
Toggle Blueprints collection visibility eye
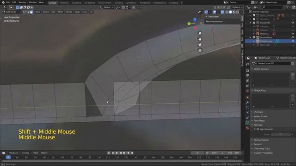click(x=293, y=23)
